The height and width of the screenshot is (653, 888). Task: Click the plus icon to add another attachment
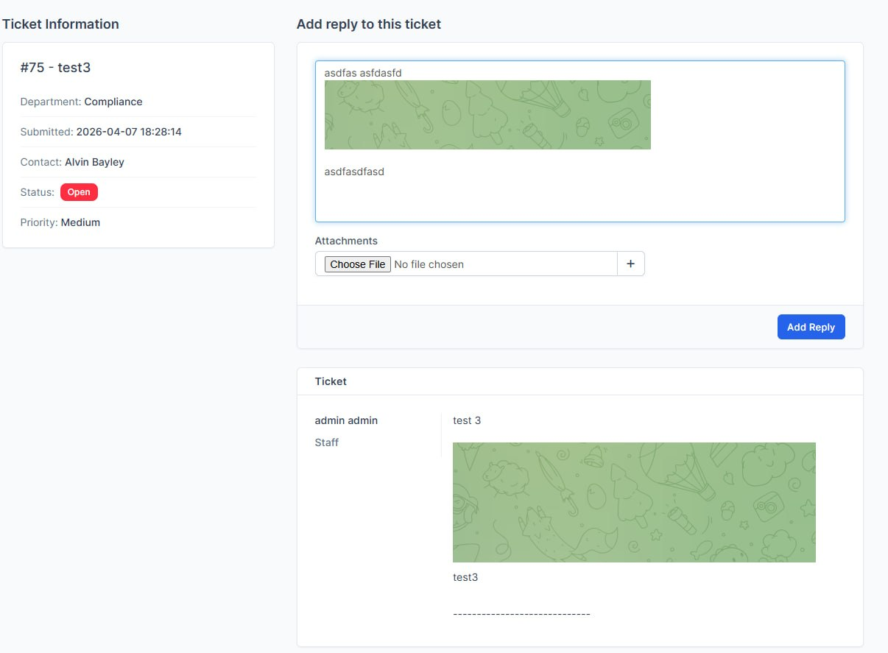(x=630, y=264)
